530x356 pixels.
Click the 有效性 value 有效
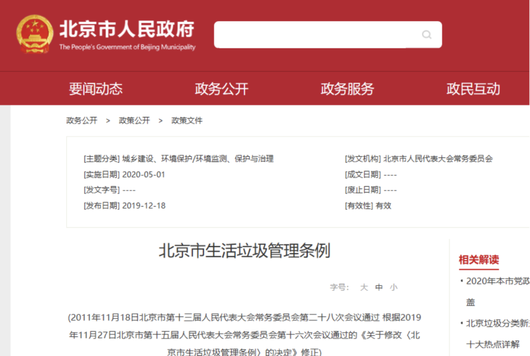click(383, 205)
